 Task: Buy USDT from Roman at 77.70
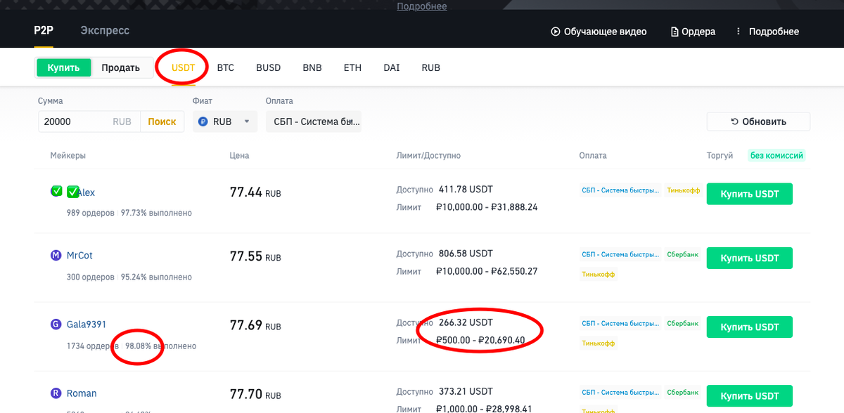point(750,396)
